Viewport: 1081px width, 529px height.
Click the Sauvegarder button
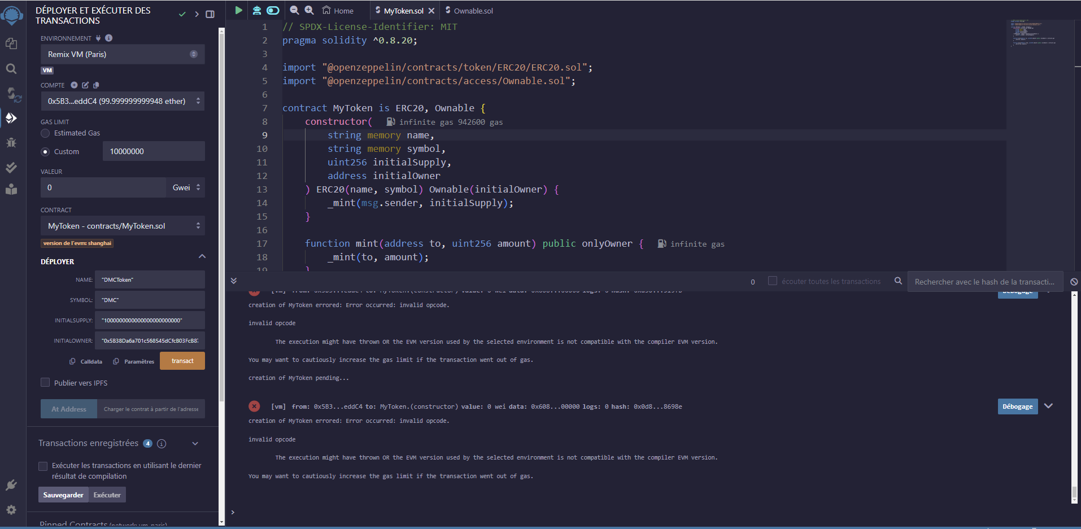pyautogui.click(x=63, y=495)
